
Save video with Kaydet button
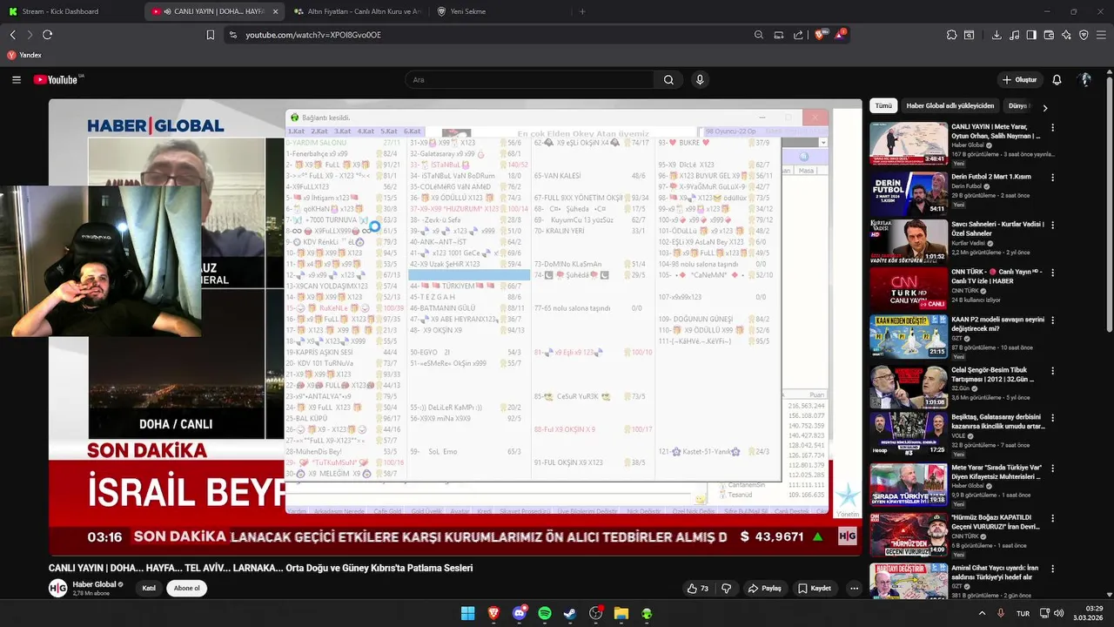[x=815, y=588]
